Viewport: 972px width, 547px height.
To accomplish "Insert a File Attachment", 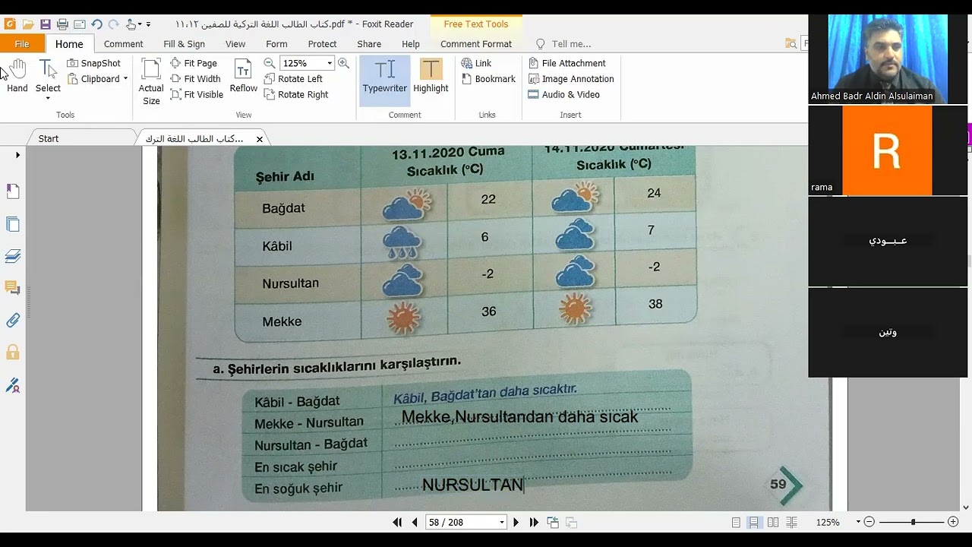I will 566,63.
